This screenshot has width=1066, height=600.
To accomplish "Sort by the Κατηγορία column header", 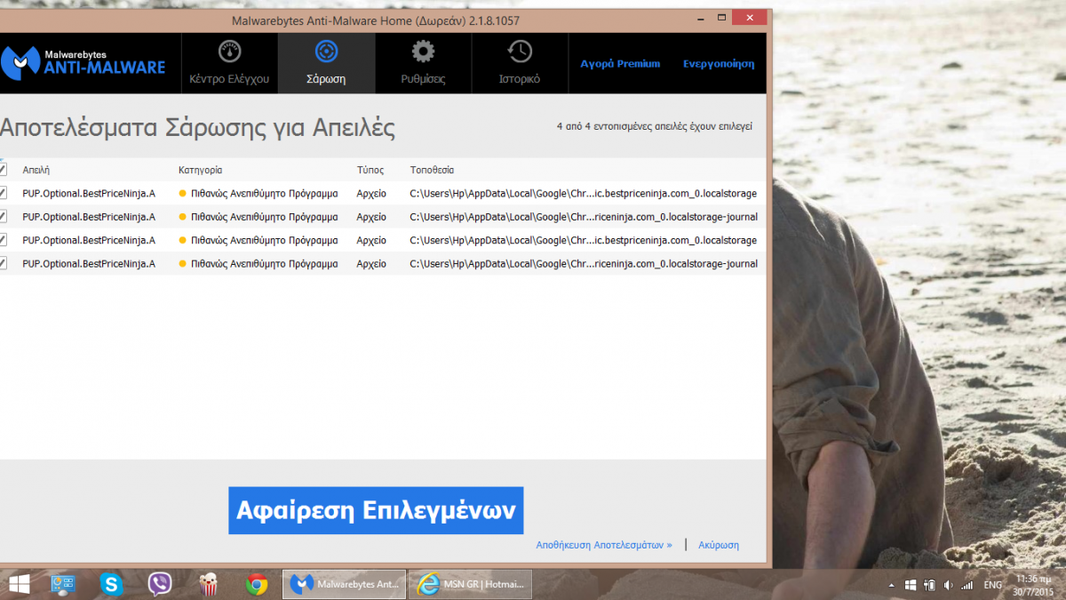I will coord(200,170).
